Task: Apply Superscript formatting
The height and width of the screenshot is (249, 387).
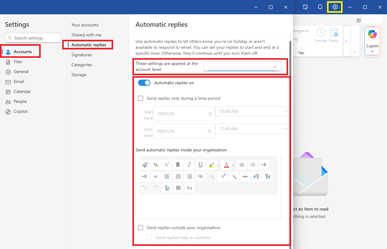Action: coord(223,177)
